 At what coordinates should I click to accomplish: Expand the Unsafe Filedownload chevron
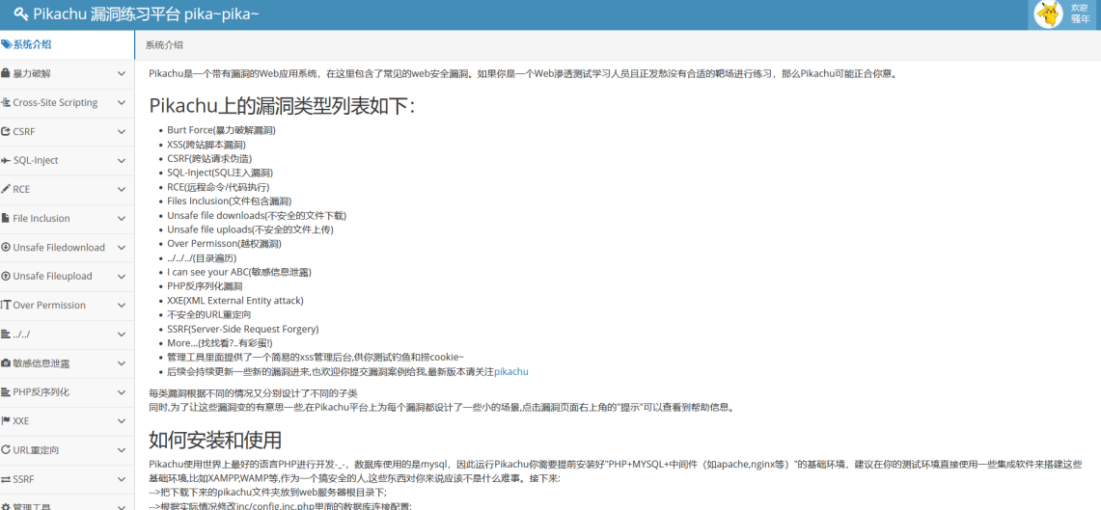(x=122, y=247)
